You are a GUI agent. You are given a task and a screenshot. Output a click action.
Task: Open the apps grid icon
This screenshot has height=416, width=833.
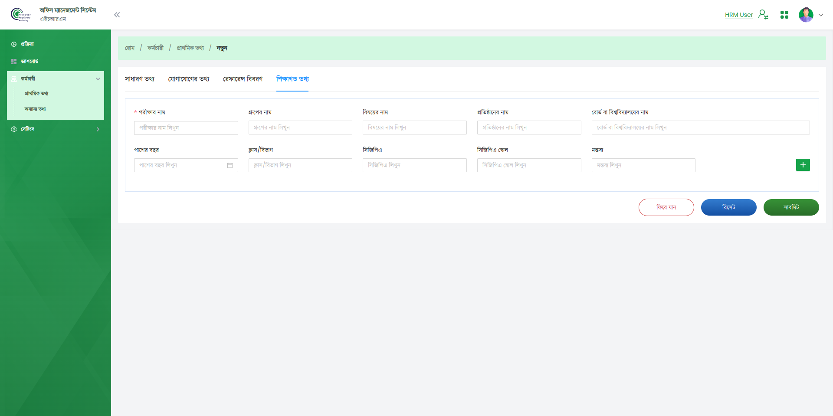[784, 15]
